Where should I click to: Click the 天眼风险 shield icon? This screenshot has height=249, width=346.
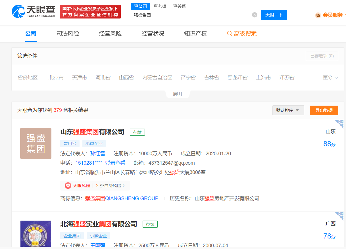(68, 185)
